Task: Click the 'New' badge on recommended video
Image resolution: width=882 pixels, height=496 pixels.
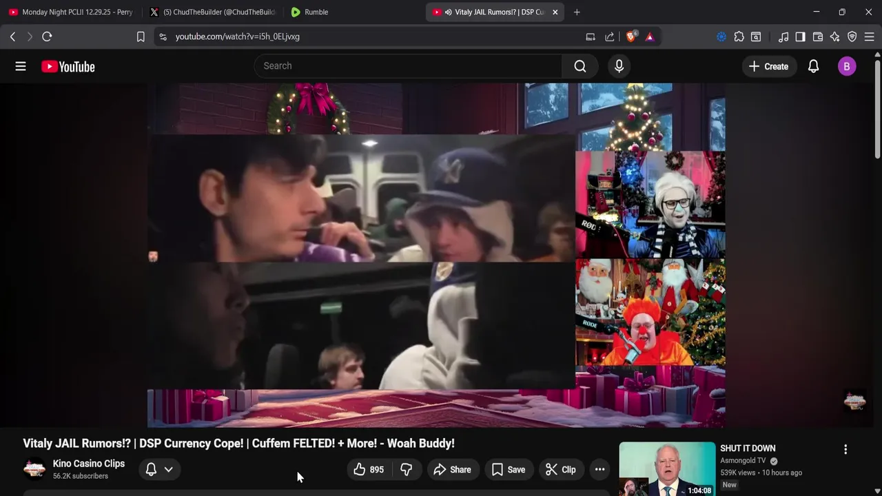Action: (x=730, y=485)
